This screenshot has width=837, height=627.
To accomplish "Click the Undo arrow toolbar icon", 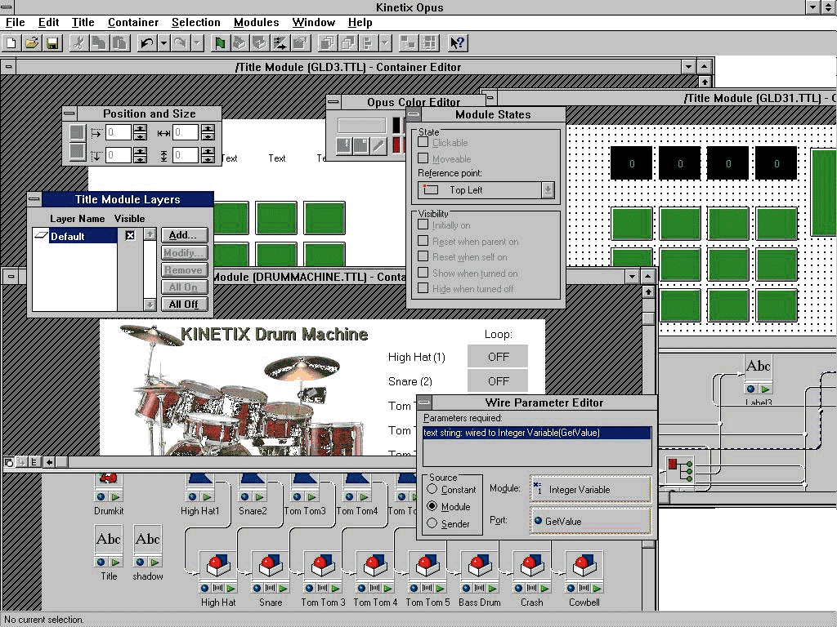I will 146,42.
